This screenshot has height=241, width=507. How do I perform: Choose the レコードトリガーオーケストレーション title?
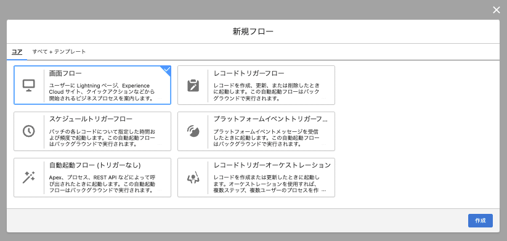coord(272,165)
